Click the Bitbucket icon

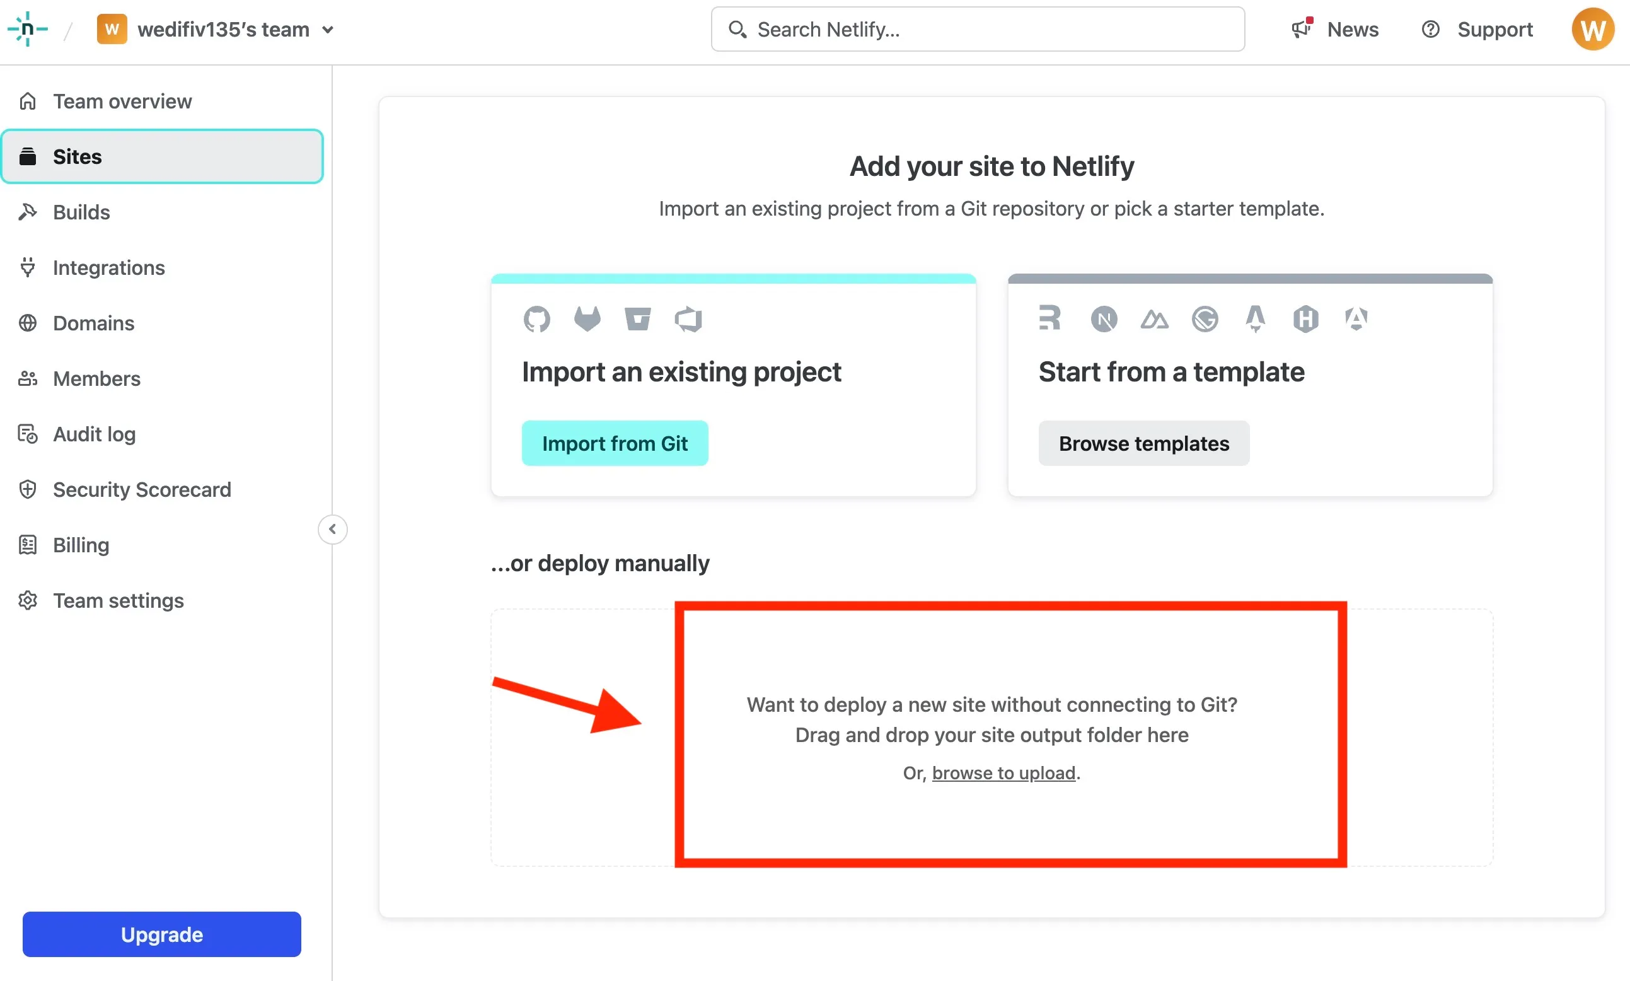(x=638, y=318)
